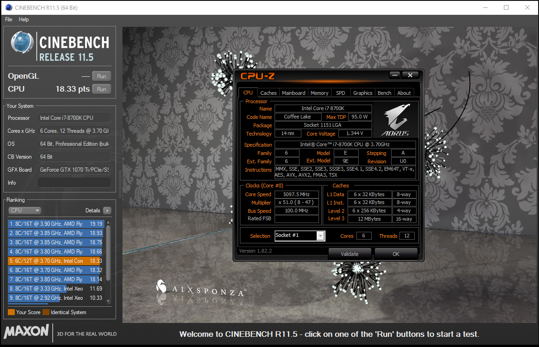Click the Cores x GHz field

[74, 130]
